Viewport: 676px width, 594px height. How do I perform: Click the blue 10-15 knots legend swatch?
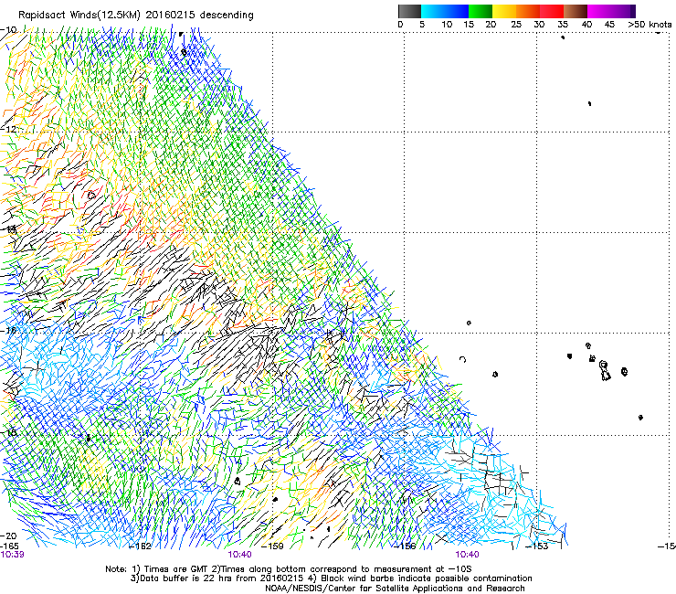pyautogui.click(x=457, y=11)
